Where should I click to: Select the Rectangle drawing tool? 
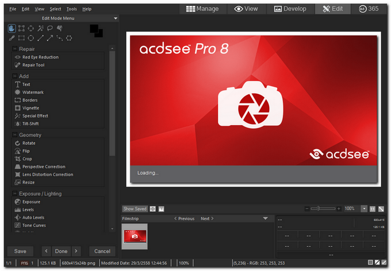pyautogui.click(x=21, y=38)
